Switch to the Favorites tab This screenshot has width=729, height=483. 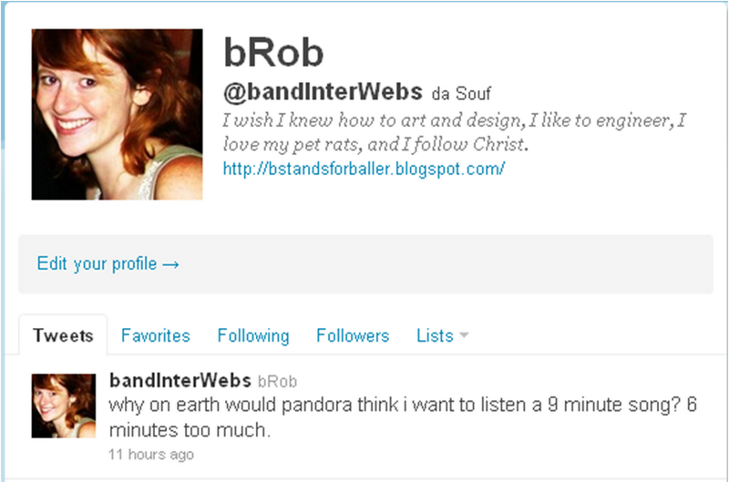(x=155, y=335)
